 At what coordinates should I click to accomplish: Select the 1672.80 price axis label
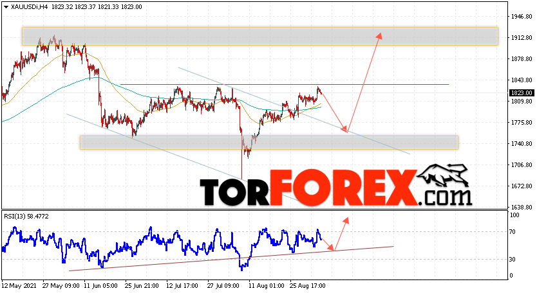click(x=522, y=186)
